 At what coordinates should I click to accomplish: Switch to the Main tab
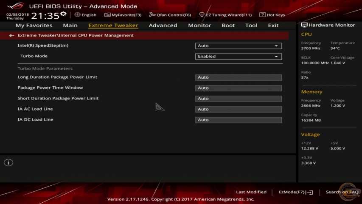click(x=70, y=25)
